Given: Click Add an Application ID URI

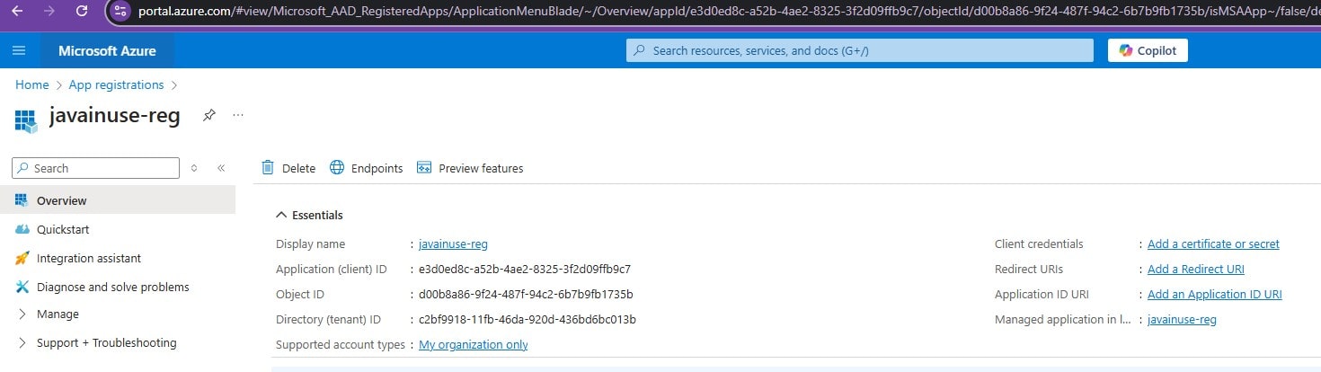Looking at the screenshot, I should tap(1215, 294).
